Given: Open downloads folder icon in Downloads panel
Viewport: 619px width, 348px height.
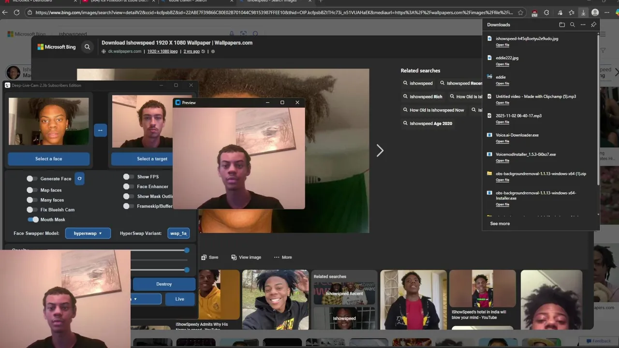Looking at the screenshot, I should pos(561,25).
